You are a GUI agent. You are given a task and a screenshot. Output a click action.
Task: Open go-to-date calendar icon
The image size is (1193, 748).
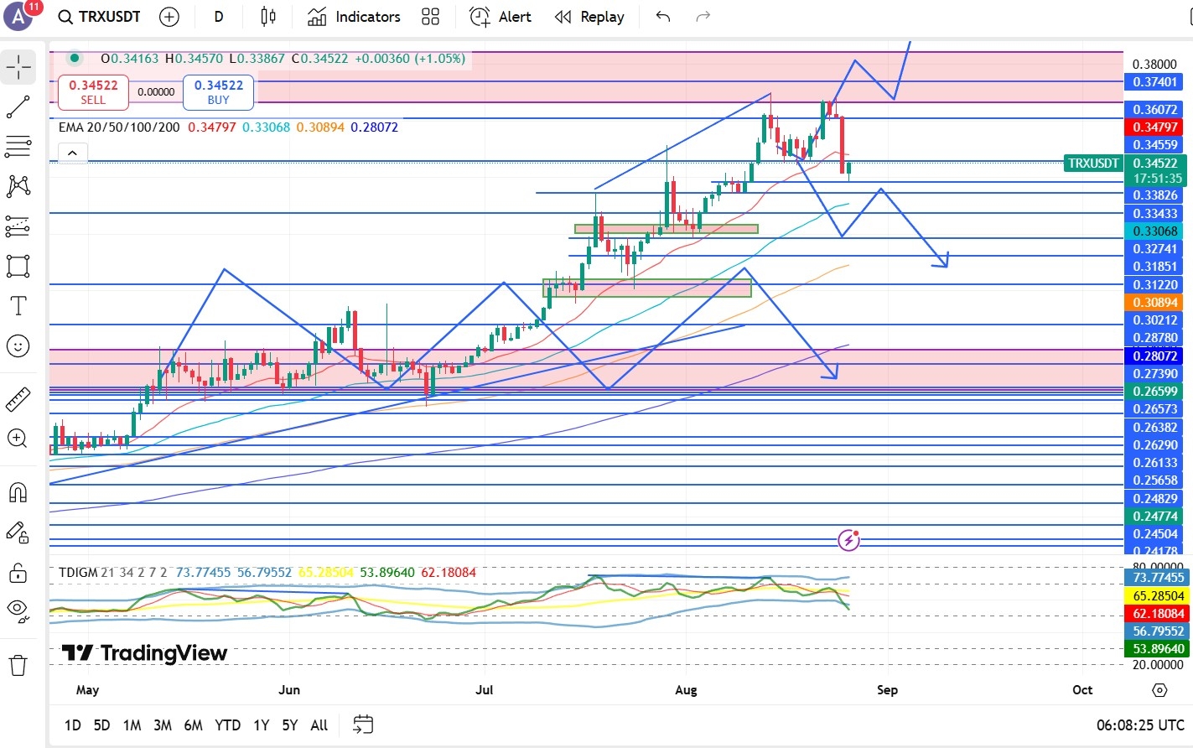pos(363,725)
